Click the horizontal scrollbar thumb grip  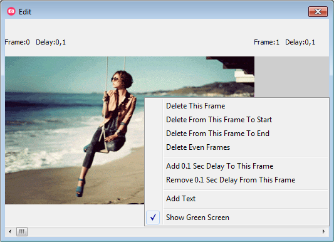[x=22, y=231]
